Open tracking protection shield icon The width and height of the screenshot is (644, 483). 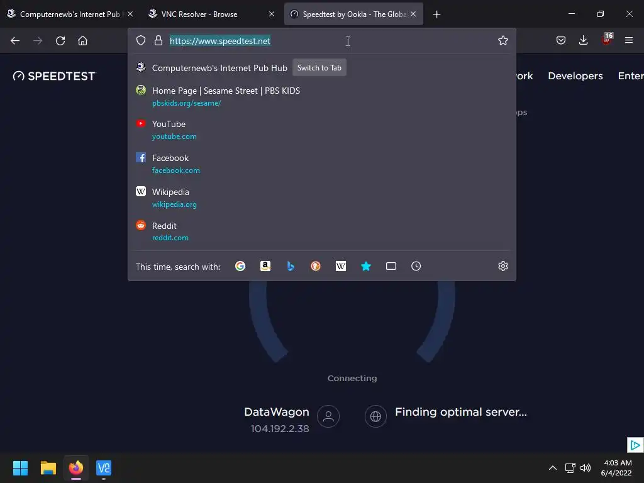pyautogui.click(x=141, y=40)
